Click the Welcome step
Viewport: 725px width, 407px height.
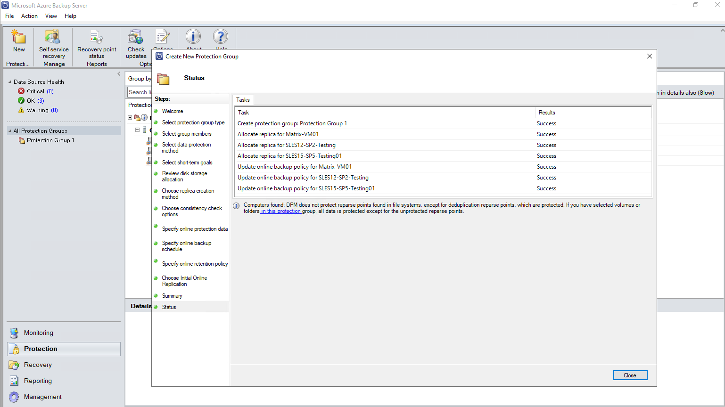coord(173,111)
